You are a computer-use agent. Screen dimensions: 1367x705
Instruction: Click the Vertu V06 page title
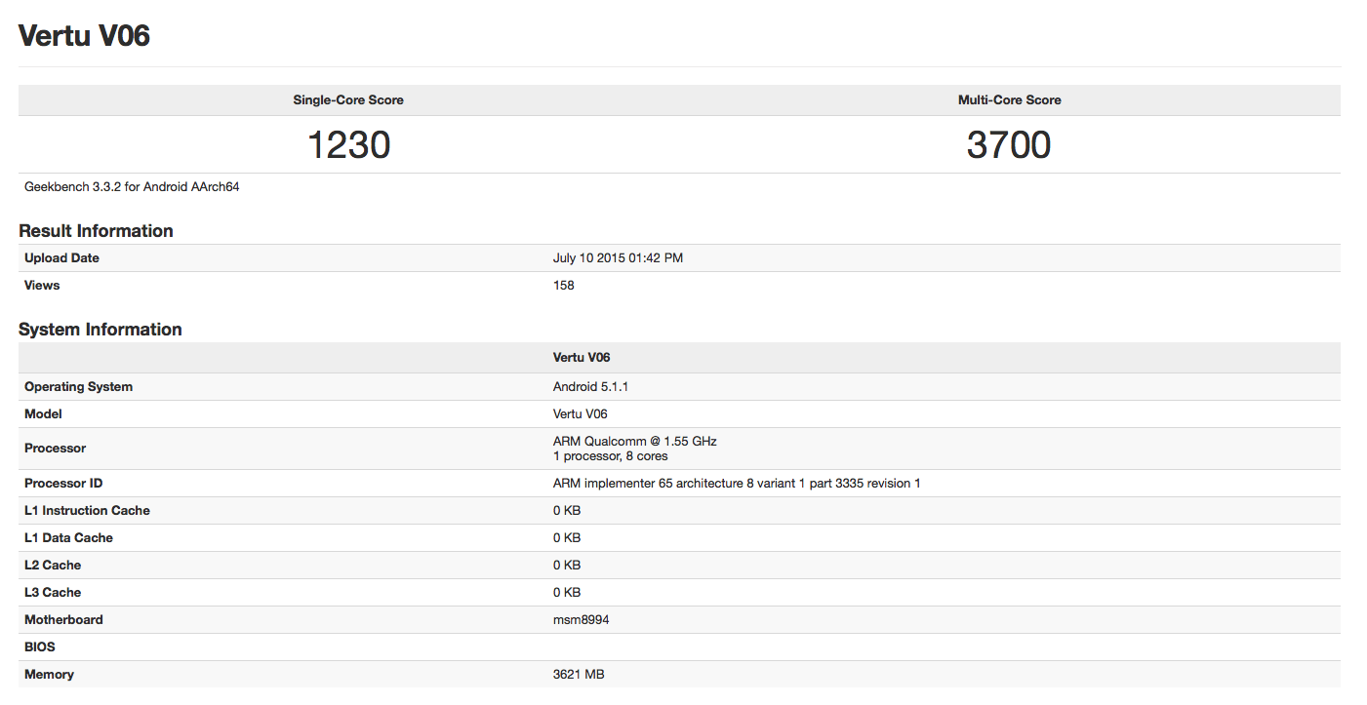click(85, 36)
